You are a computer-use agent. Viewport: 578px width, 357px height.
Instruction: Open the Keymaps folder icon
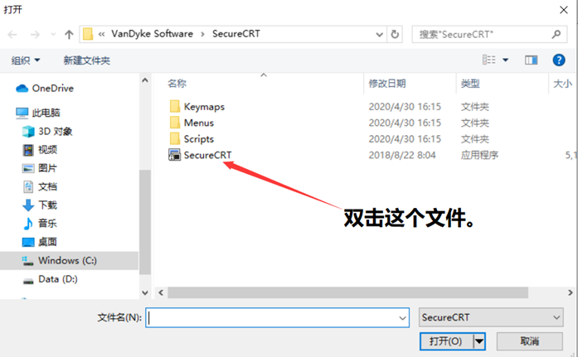(175, 106)
